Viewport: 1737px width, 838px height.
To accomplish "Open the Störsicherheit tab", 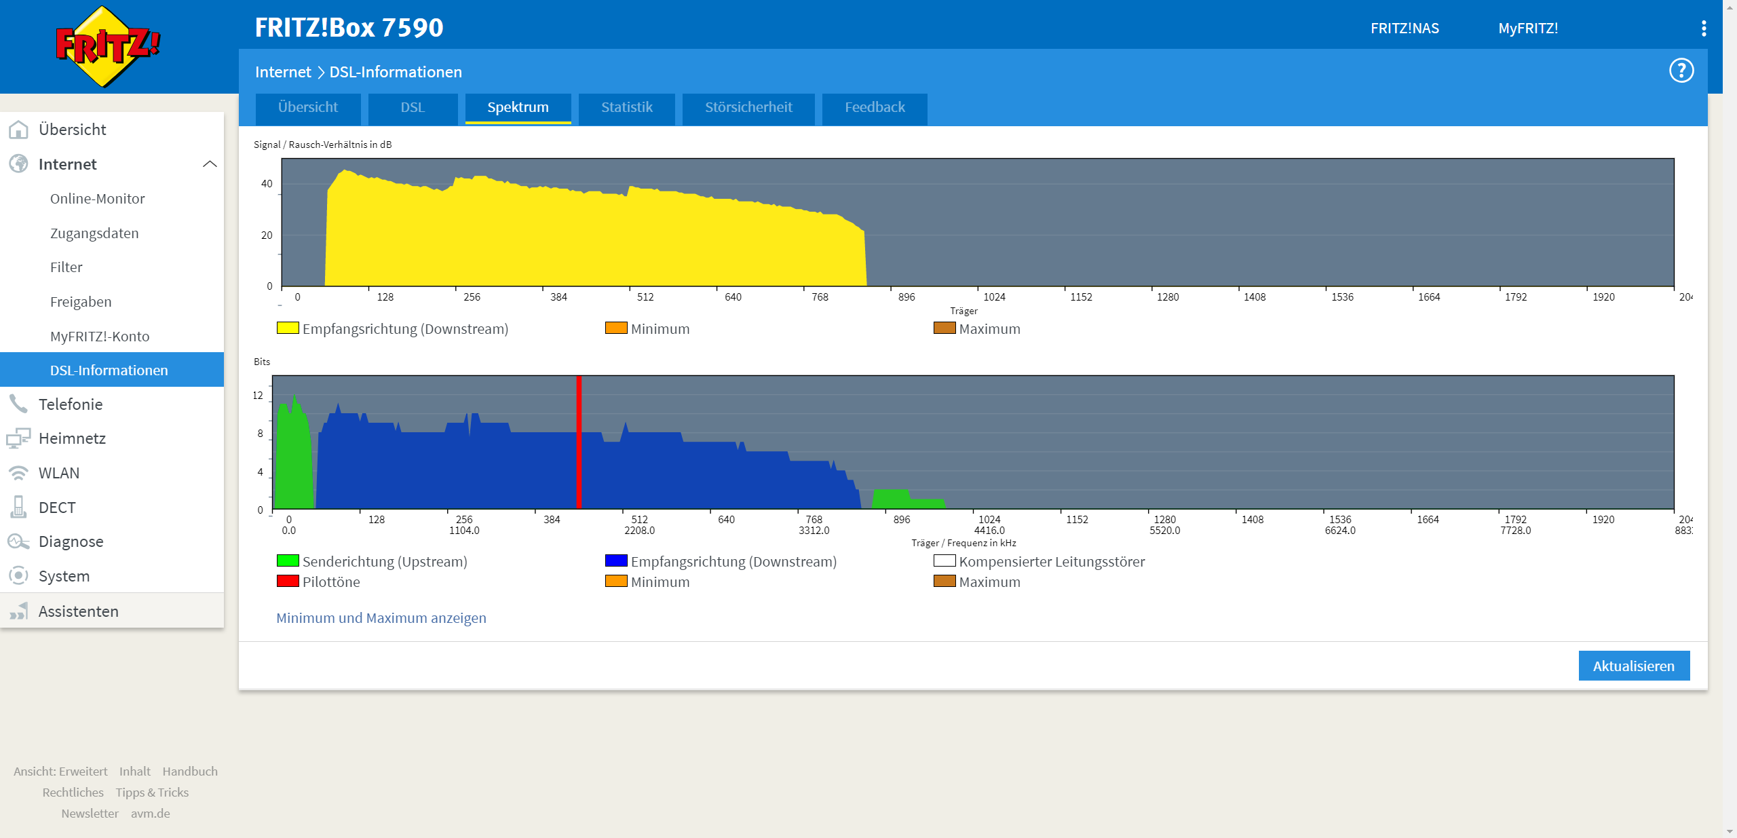I will [748, 108].
